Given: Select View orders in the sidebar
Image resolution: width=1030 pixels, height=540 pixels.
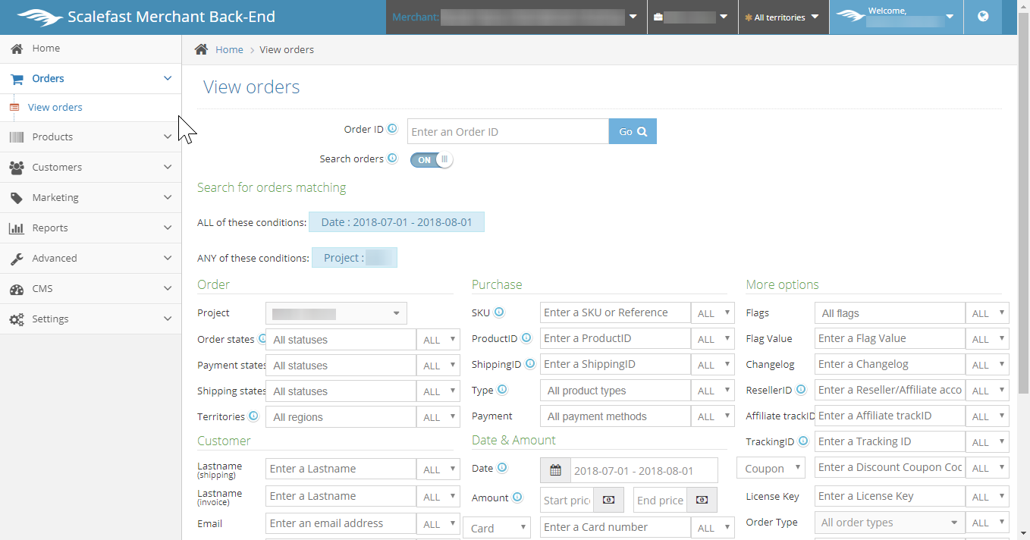Looking at the screenshot, I should pyautogui.click(x=55, y=108).
